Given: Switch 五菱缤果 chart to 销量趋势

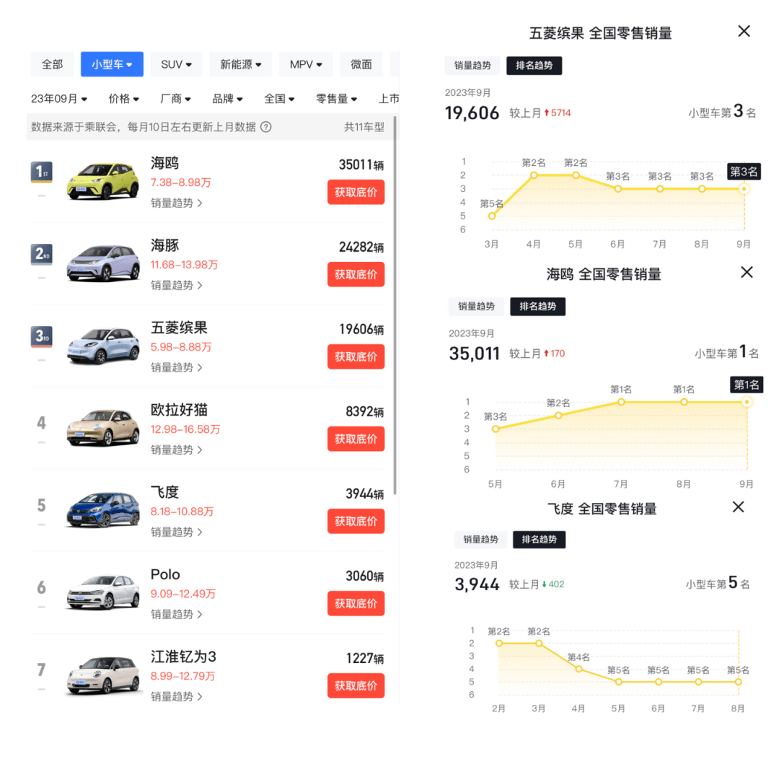Looking at the screenshot, I should (x=472, y=66).
